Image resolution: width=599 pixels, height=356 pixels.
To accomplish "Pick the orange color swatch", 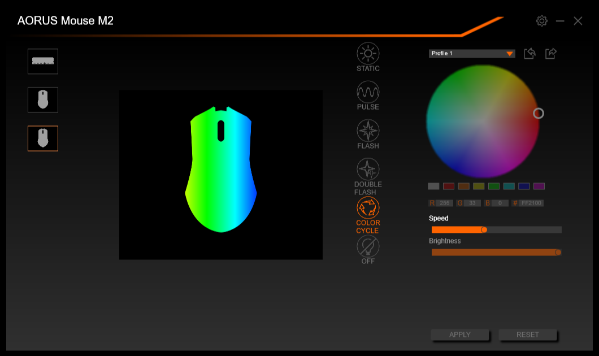I will pyautogui.click(x=464, y=186).
